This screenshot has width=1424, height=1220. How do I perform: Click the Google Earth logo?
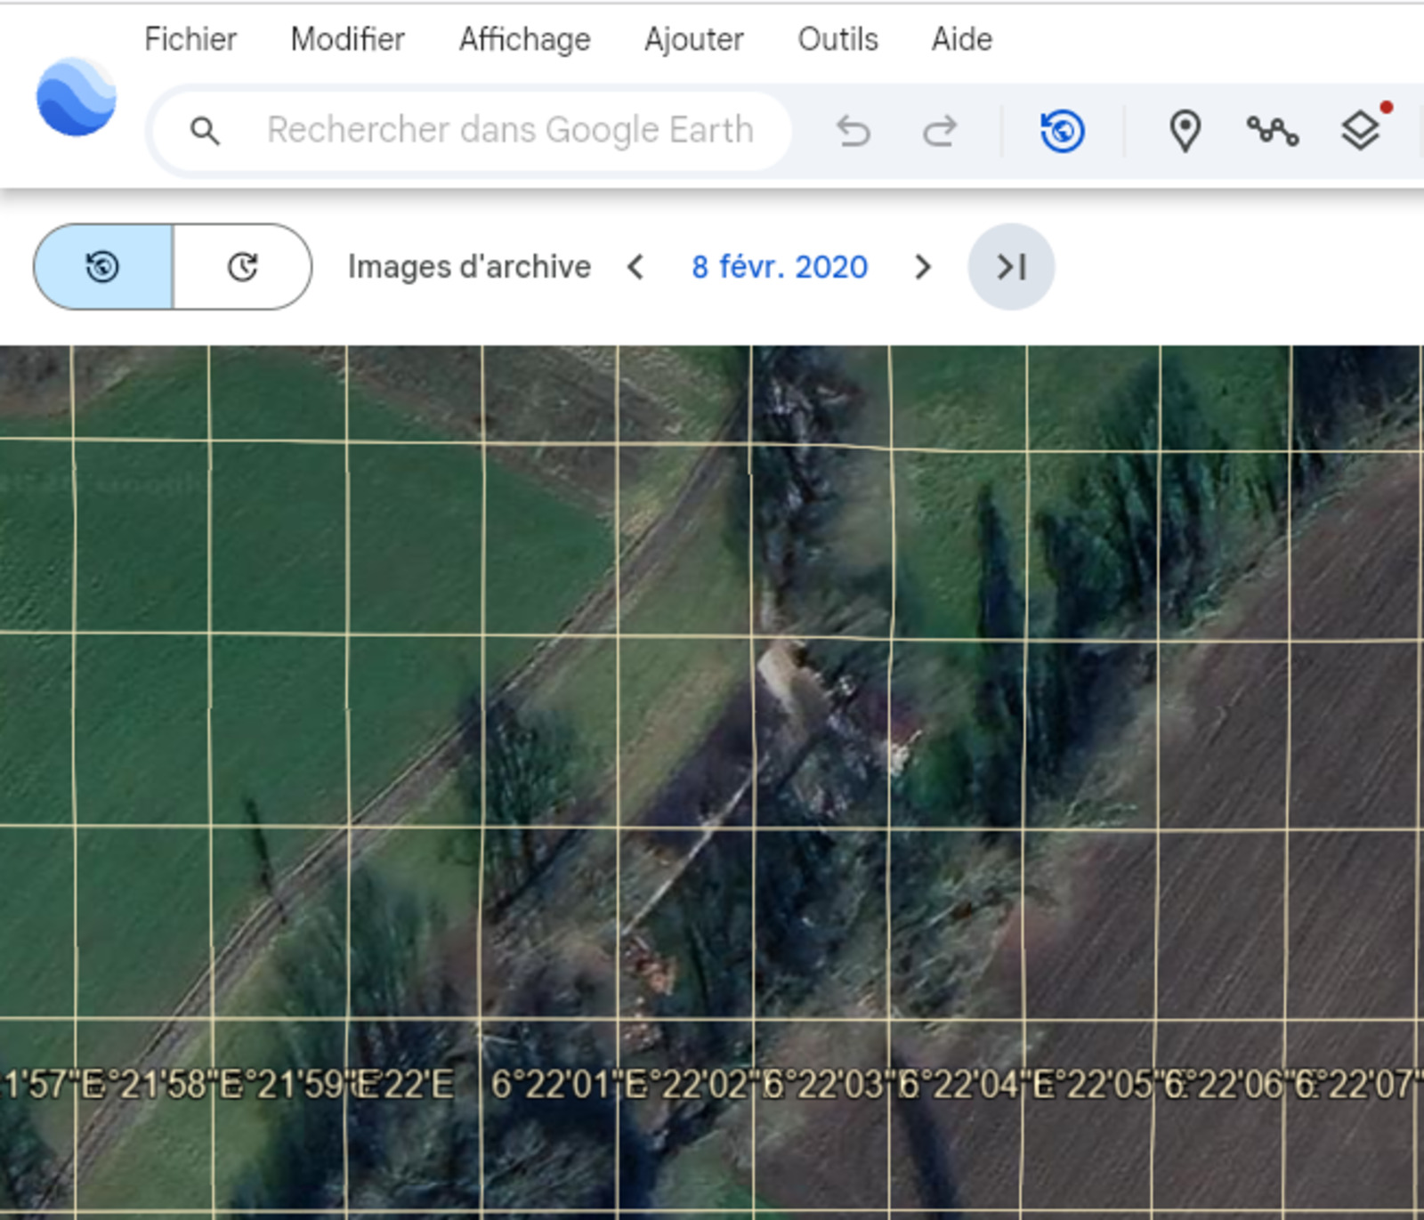click(77, 97)
